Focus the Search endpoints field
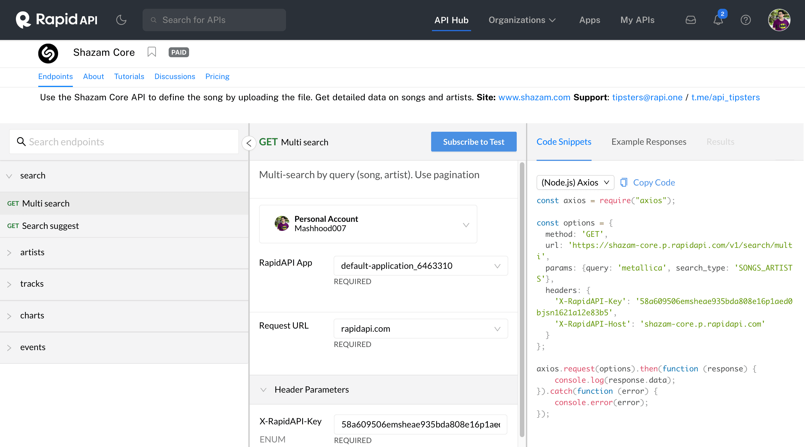Viewport: 805px width, 447px height. 124,142
